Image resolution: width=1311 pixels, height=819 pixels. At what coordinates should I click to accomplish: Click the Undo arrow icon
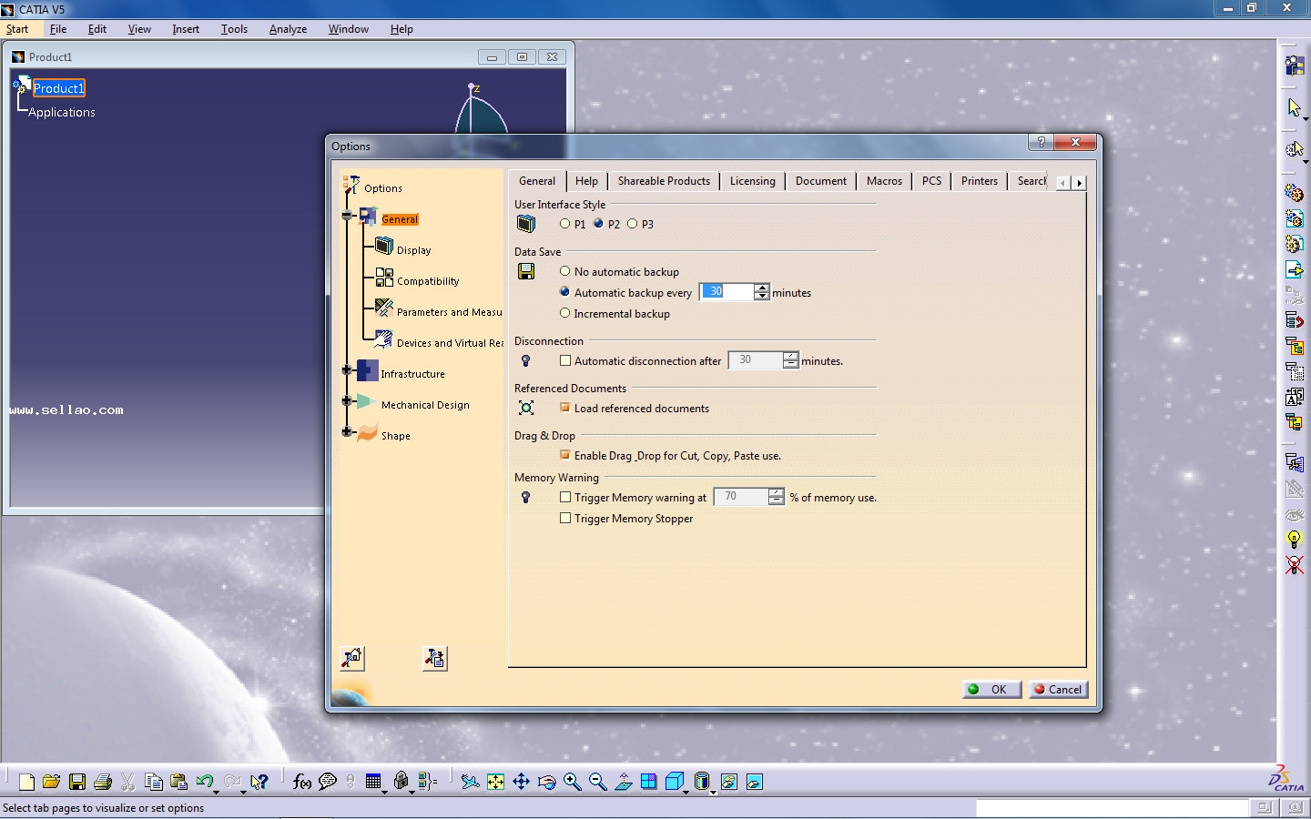click(204, 781)
